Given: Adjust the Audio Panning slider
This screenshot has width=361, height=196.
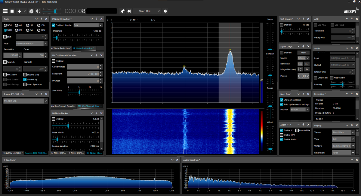Looking at the screenshot, I should (x=343, y=85).
